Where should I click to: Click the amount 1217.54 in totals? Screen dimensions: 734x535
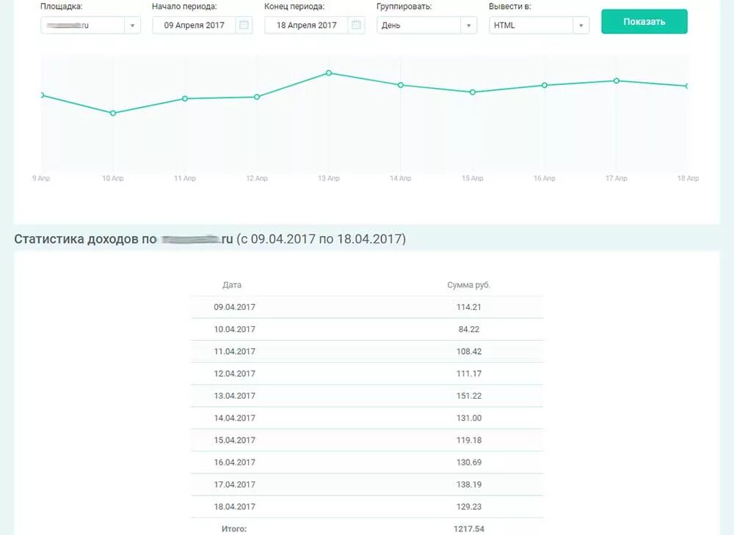(x=468, y=528)
